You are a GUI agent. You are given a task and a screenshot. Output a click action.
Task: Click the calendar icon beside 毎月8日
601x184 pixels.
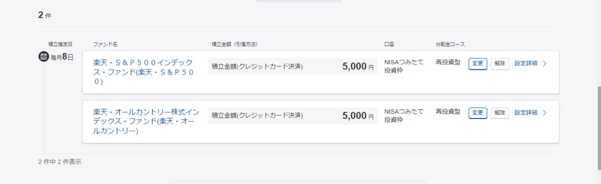pyautogui.click(x=43, y=56)
